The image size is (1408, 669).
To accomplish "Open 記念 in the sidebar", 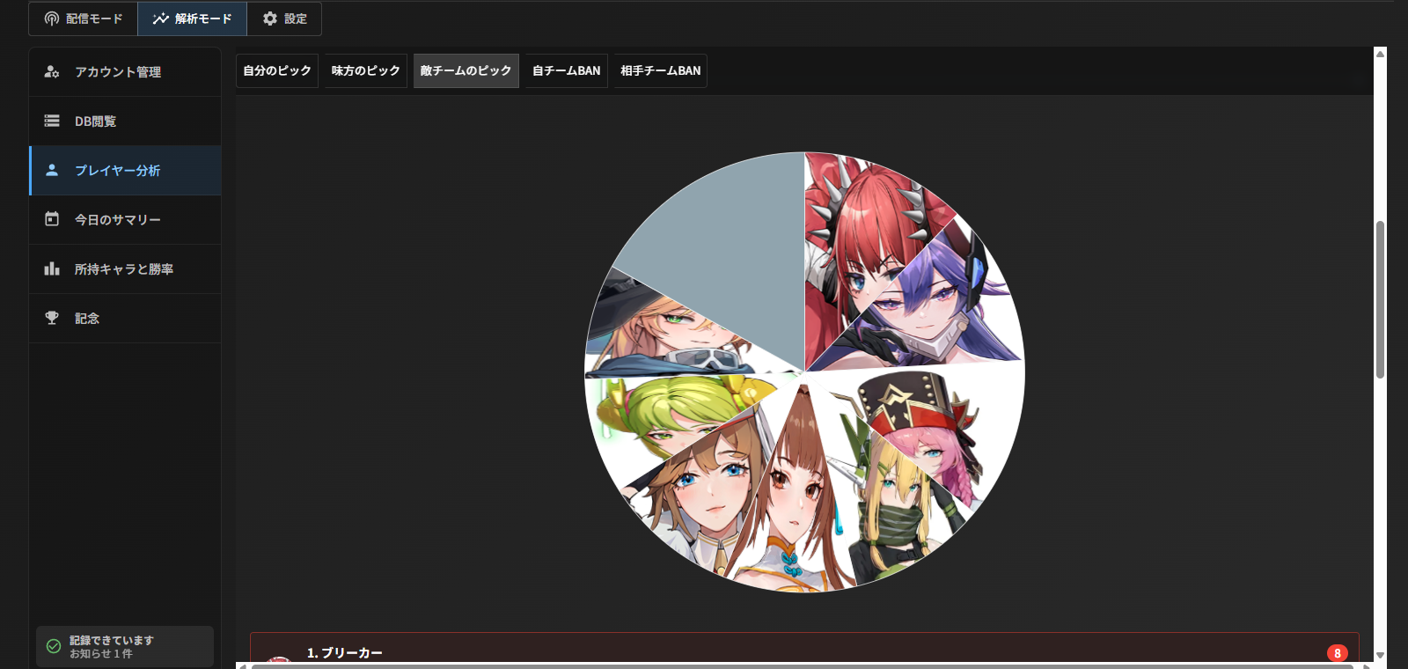I will point(125,318).
